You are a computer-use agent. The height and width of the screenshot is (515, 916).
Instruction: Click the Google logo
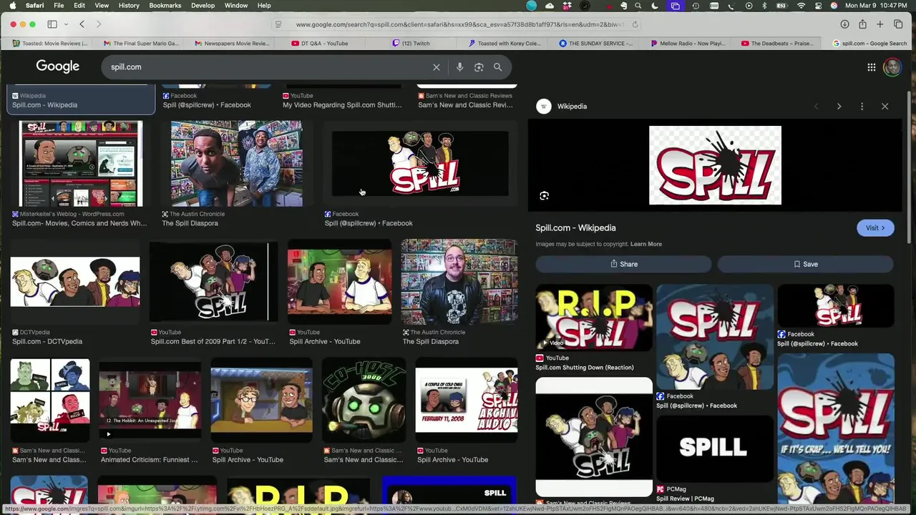[57, 67]
